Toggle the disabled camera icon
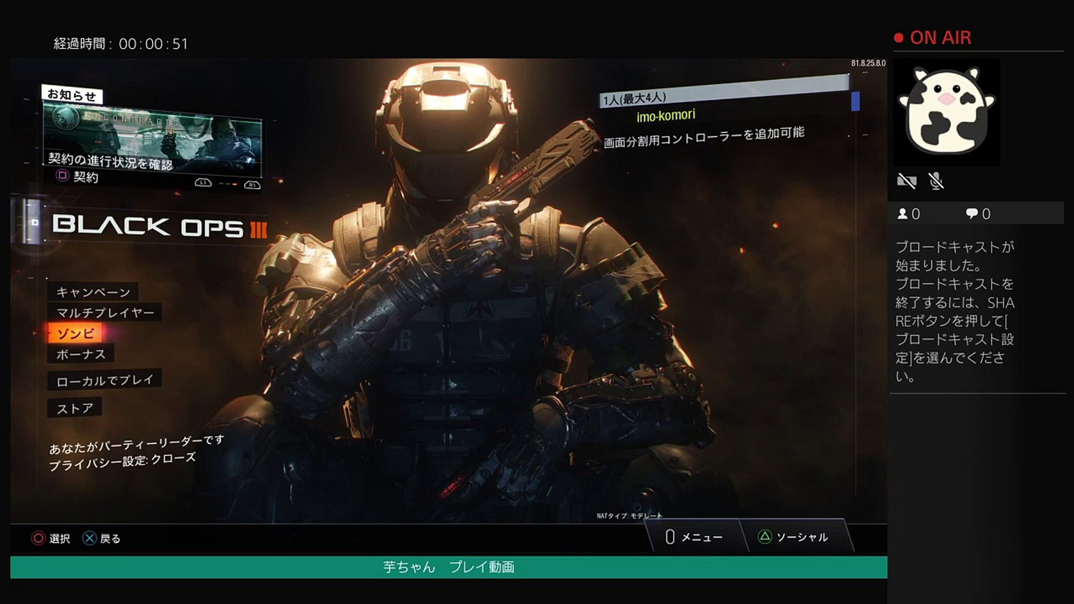 coord(907,181)
